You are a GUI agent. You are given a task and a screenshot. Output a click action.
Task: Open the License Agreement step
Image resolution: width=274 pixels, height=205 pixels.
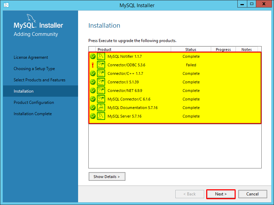[x=31, y=57]
